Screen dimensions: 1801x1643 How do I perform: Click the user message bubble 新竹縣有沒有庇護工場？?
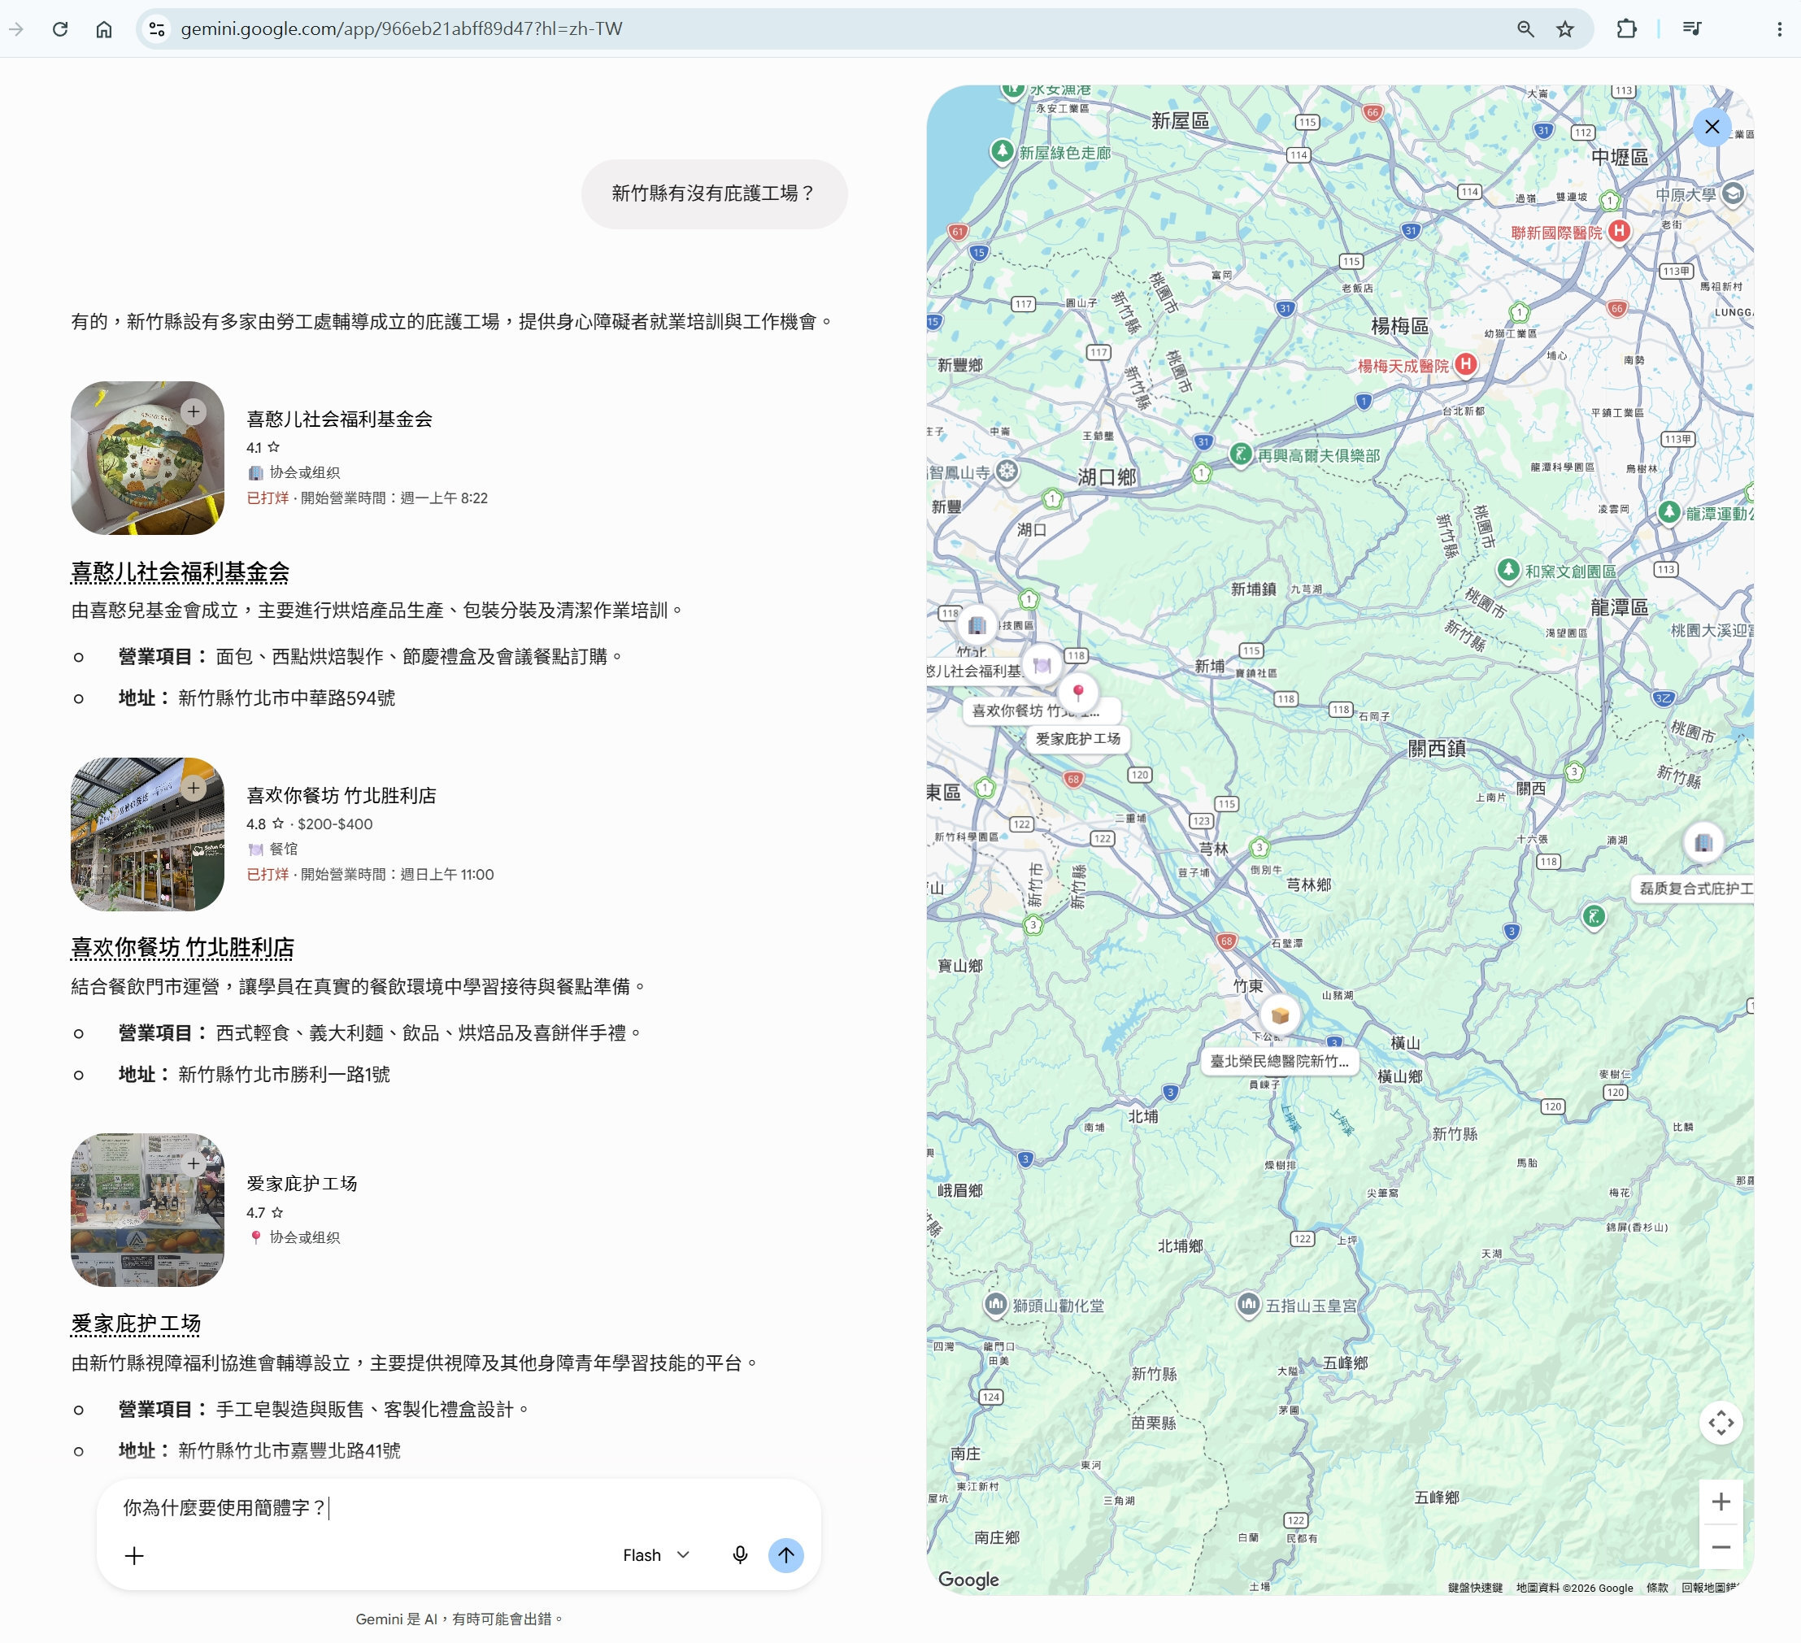point(714,193)
